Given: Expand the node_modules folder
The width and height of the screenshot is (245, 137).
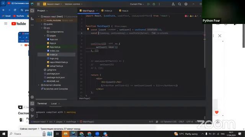Looking at the screenshot, I should click(42, 20).
